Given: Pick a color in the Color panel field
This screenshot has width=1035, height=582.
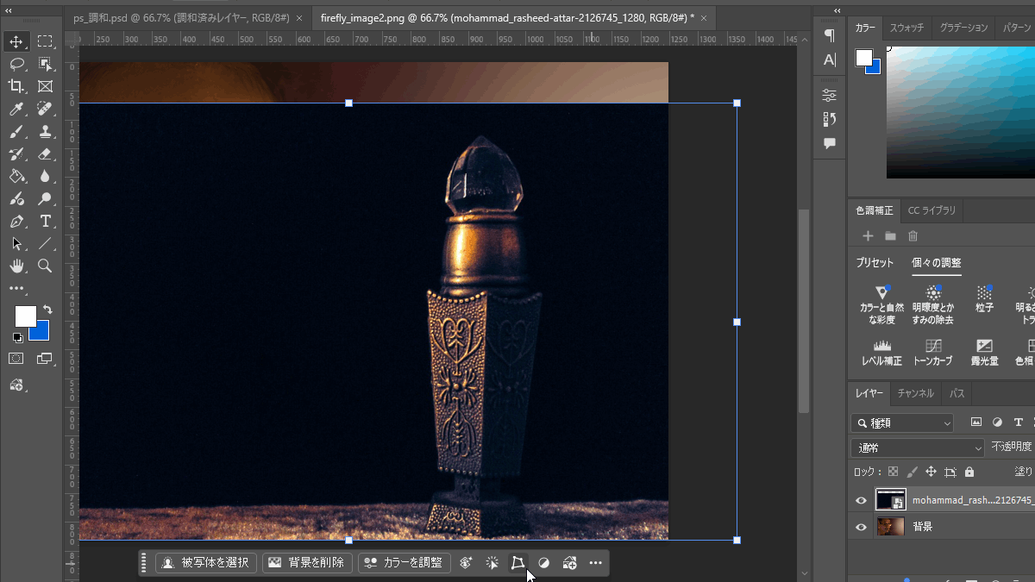Looking at the screenshot, I should [x=960, y=112].
